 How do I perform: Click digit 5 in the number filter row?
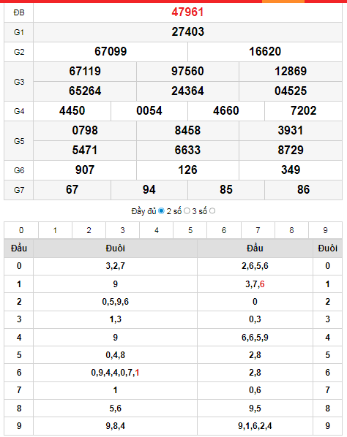[x=190, y=230]
